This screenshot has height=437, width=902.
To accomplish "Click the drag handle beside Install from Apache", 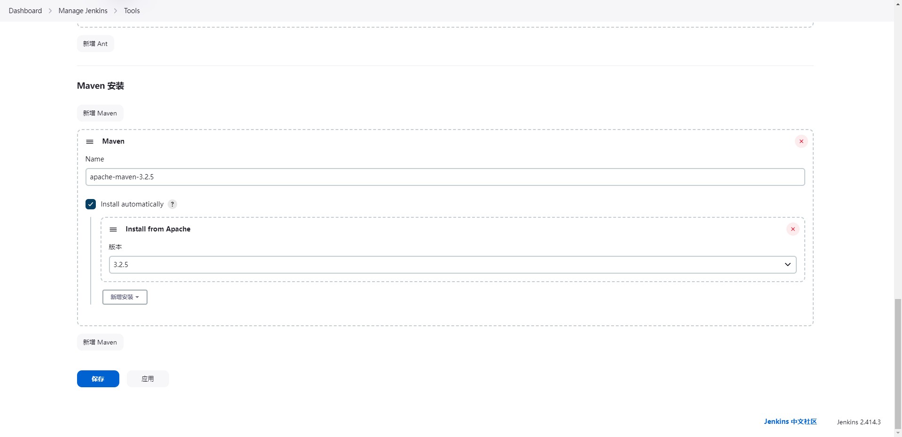I will click(x=113, y=230).
